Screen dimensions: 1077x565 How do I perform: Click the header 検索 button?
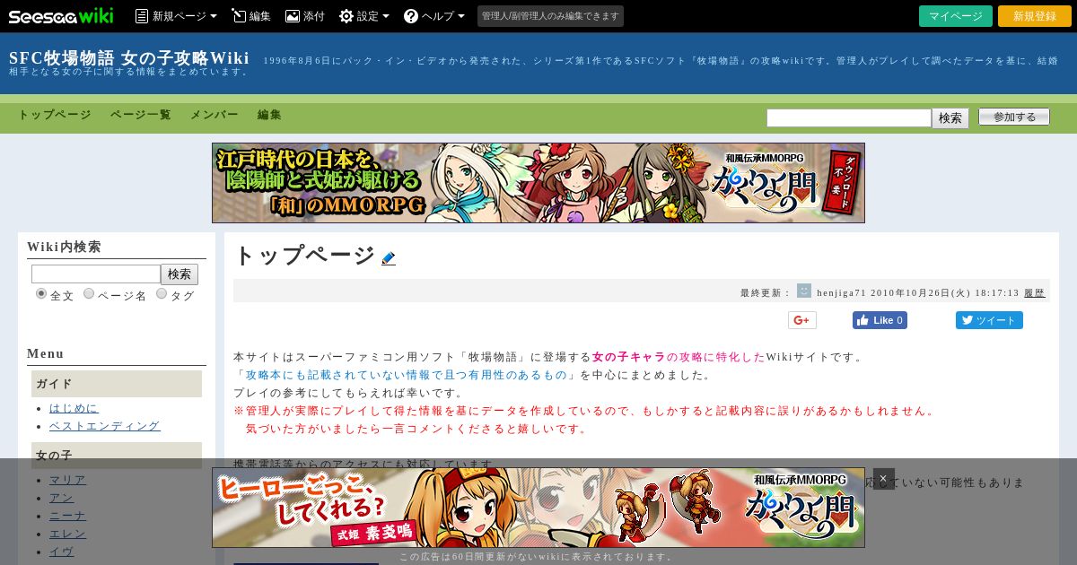pos(950,117)
